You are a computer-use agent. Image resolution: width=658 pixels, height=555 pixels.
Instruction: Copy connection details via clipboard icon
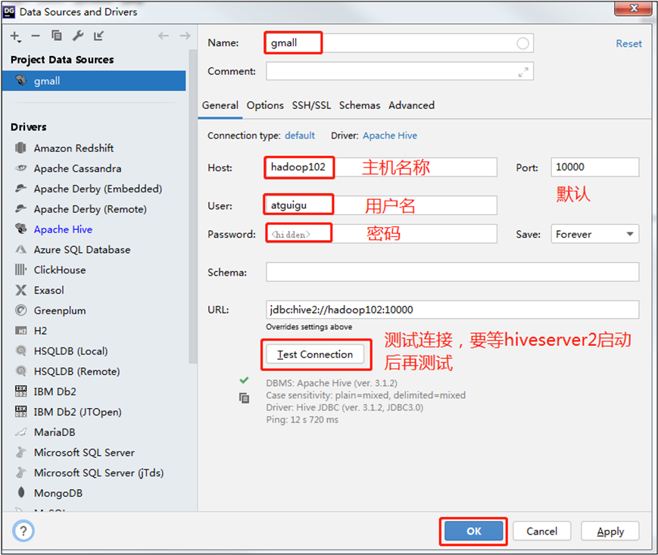tap(244, 397)
